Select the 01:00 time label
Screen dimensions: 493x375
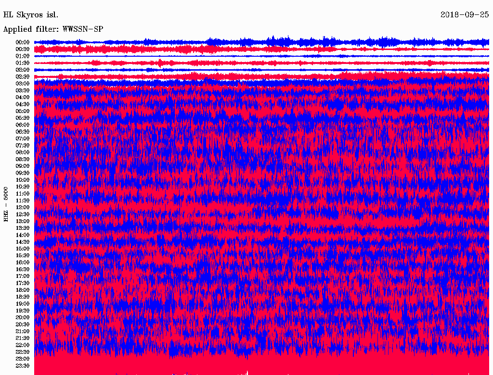[23, 56]
